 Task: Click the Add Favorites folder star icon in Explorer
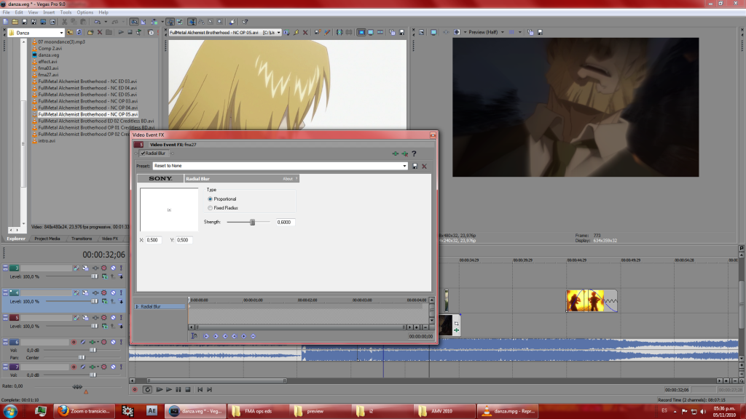click(90, 32)
